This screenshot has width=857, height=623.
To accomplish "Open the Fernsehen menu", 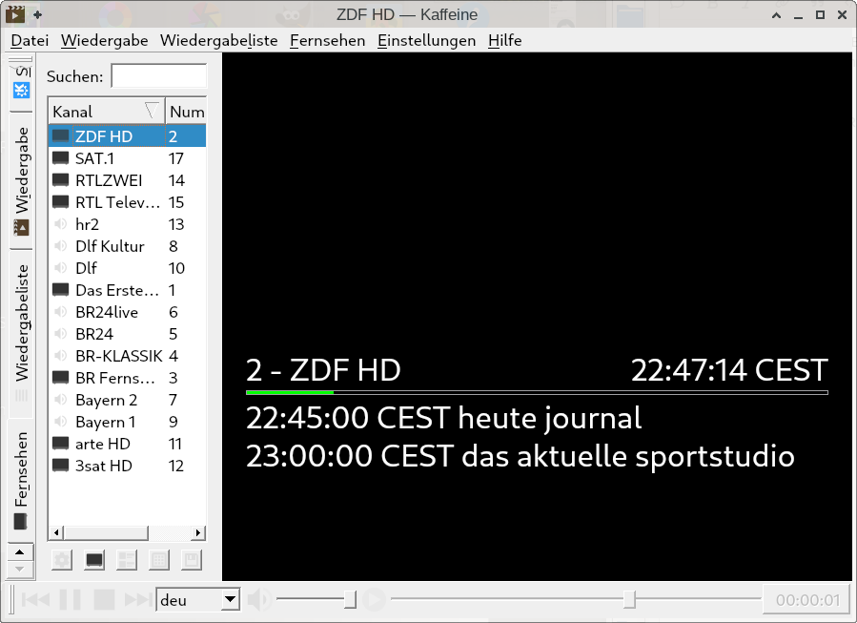I will (327, 40).
